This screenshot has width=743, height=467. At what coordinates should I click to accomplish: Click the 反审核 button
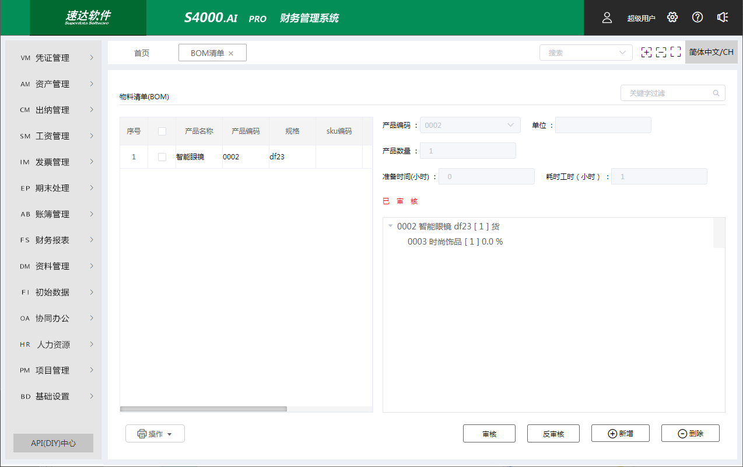click(553, 434)
